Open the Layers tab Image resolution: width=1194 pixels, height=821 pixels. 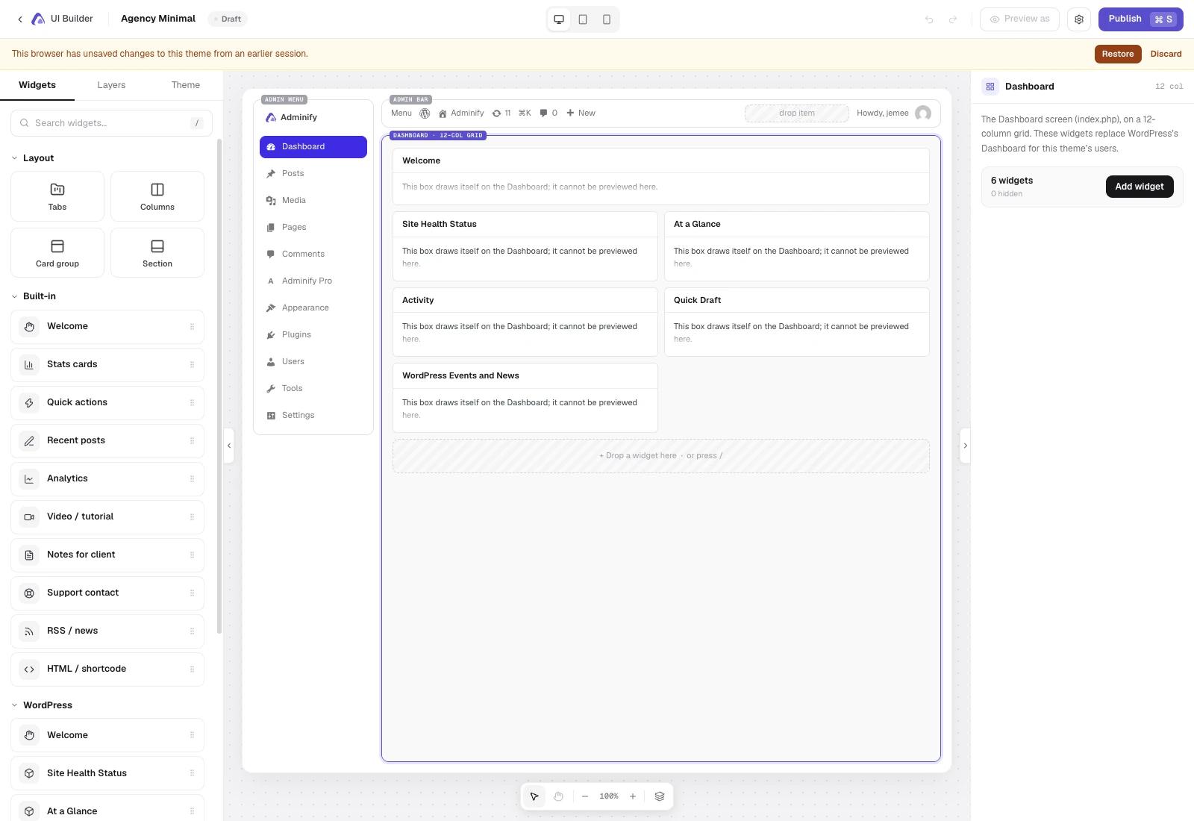[x=111, y=85]
